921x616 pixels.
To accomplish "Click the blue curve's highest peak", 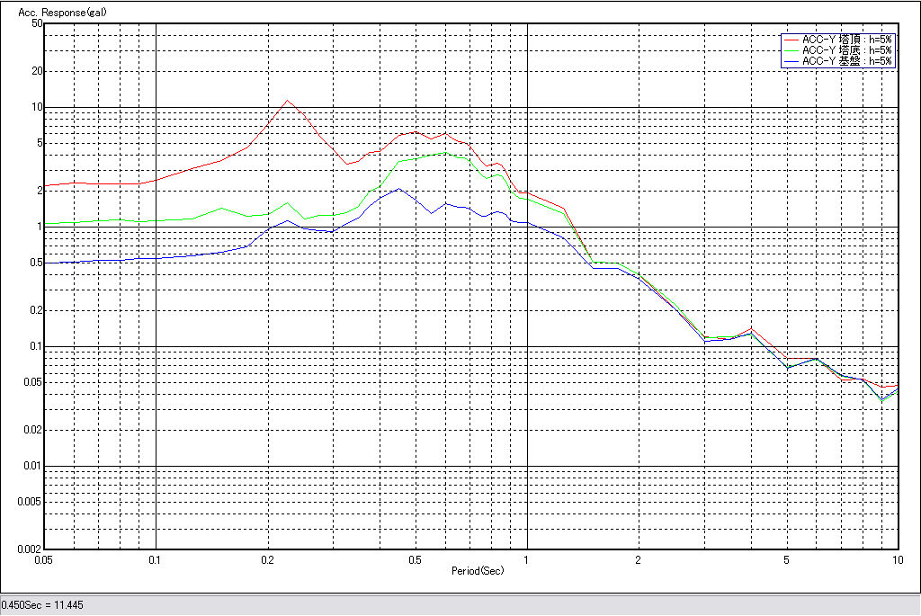I will (x=398, y=189).
